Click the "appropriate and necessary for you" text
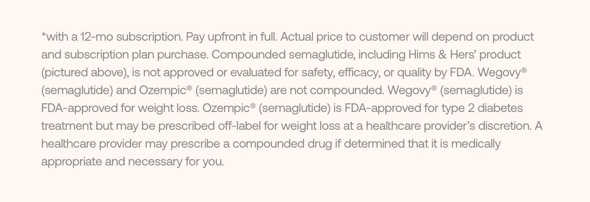The image size is (590, 202). tap(132, 161)
